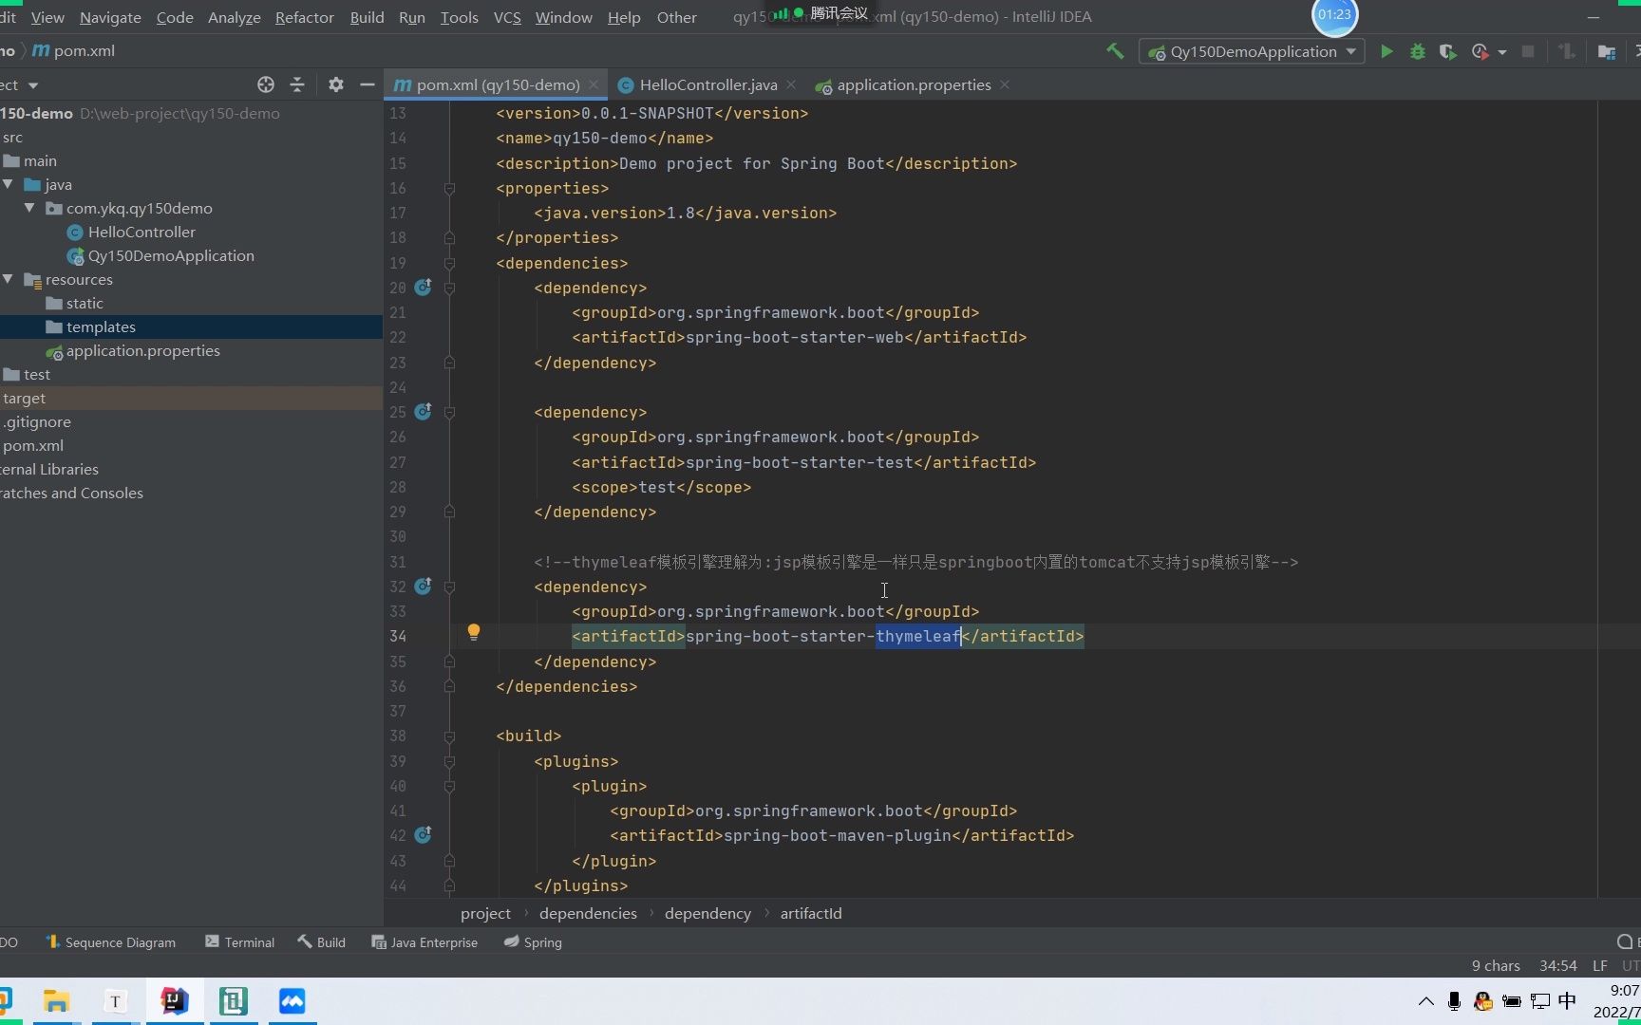
Task: Hide project panel with minus icon
Action: (x=368, y=84)
